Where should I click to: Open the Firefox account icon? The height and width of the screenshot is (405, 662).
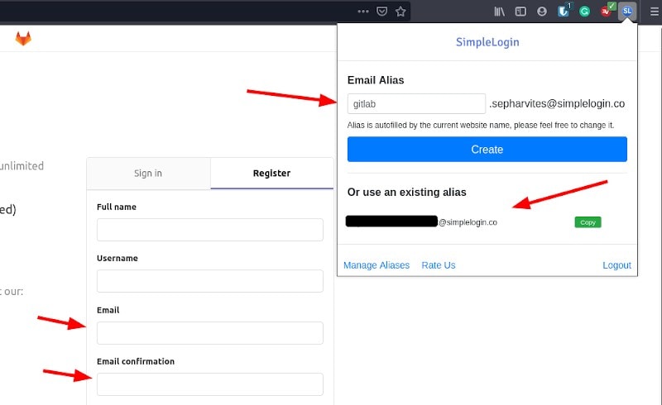click(542, 12)
